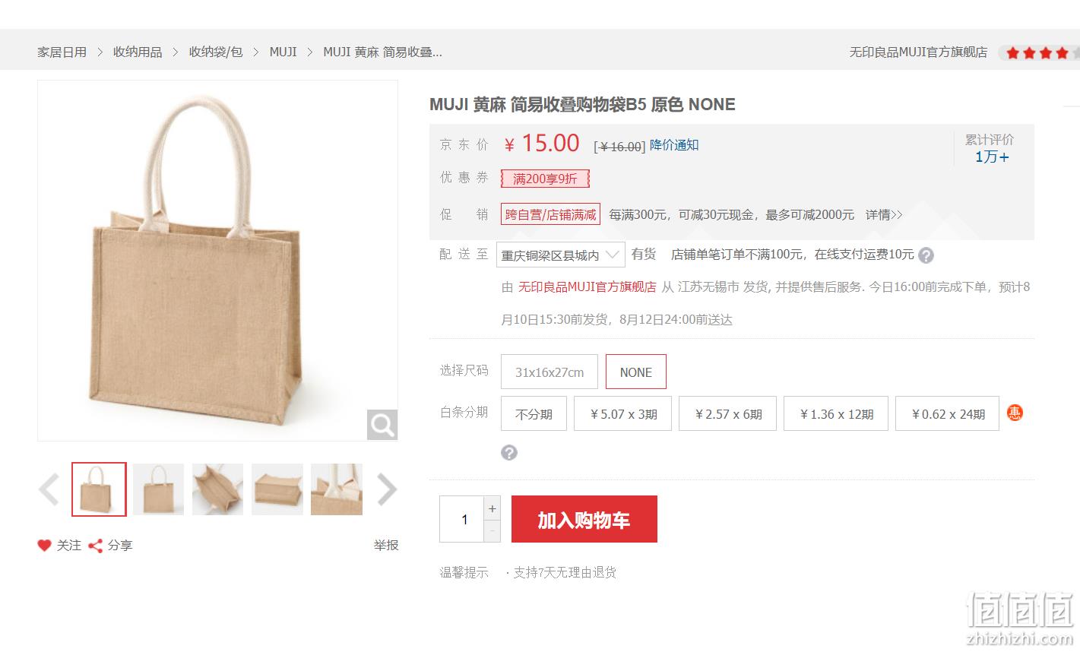Image resolution: width=1080 pixels, height=652 pixels.
Task: Click the orange 惠 badge icon
Action: 1015,413
